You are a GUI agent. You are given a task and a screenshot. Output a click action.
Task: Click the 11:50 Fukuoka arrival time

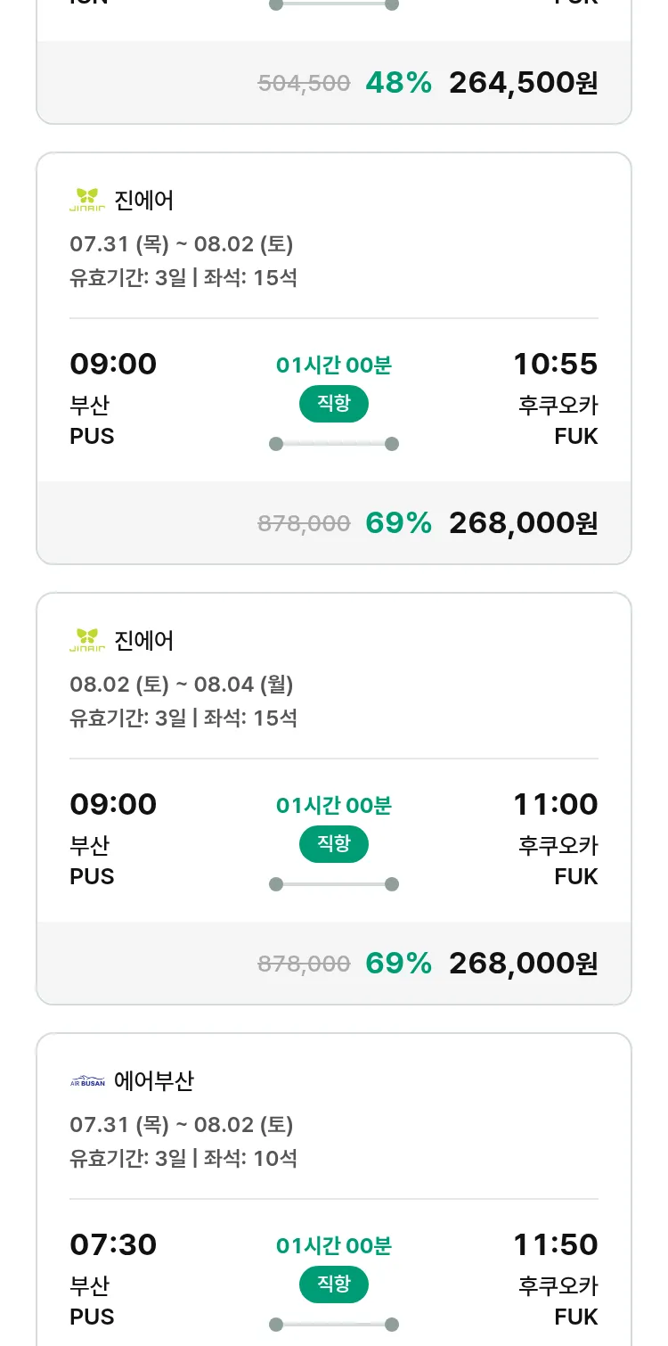(555, 1244)
